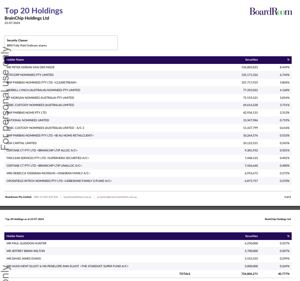
Task: Click CROSSFIELD INTECH NOMINEES holder name
Action: point(59,181)
